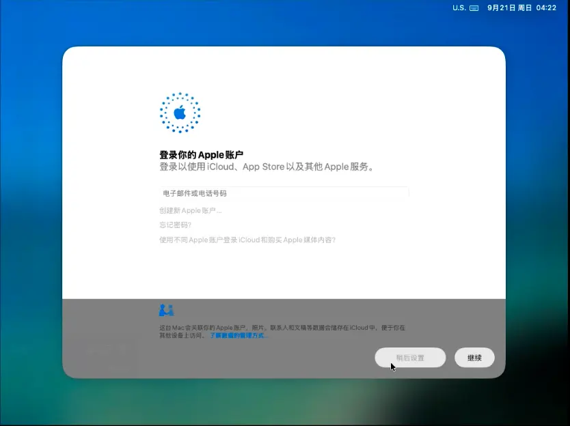570x426 pixels.
Task: Open the keyboard input source icon
Action: (474, 8)
